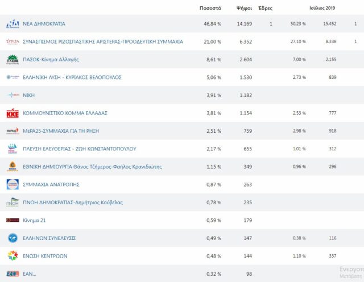This screenshot has height=282, width=364.
Task: Click the red ΚΚΕ party logo
Action: coord(12,113)
